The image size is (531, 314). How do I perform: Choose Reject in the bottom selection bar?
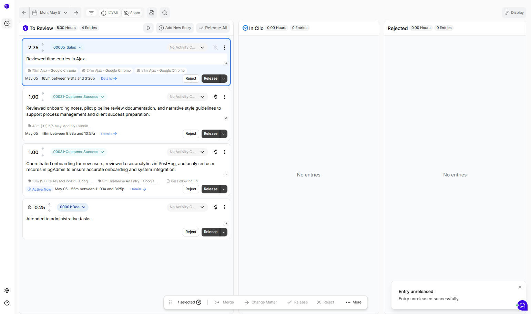(x=325, y=302)
